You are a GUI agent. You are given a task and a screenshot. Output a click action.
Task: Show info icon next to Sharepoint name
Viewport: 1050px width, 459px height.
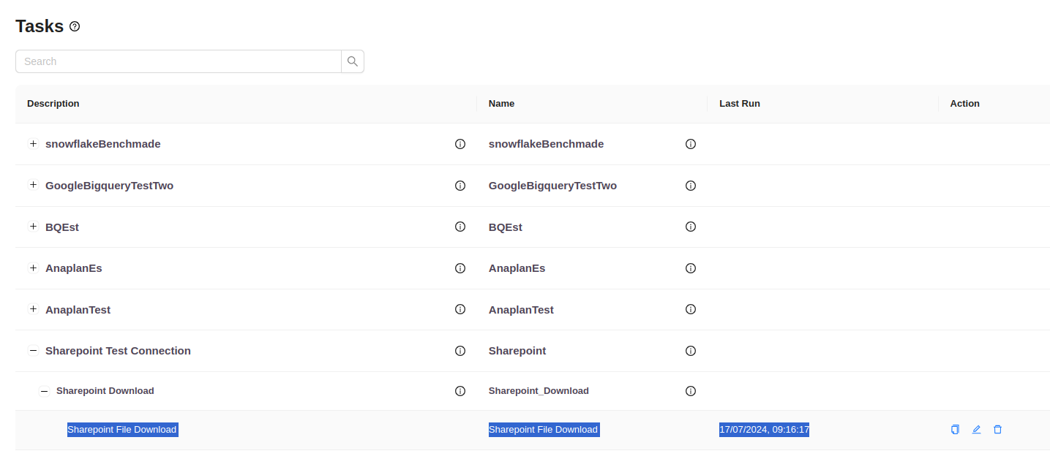tap(690, 351)
